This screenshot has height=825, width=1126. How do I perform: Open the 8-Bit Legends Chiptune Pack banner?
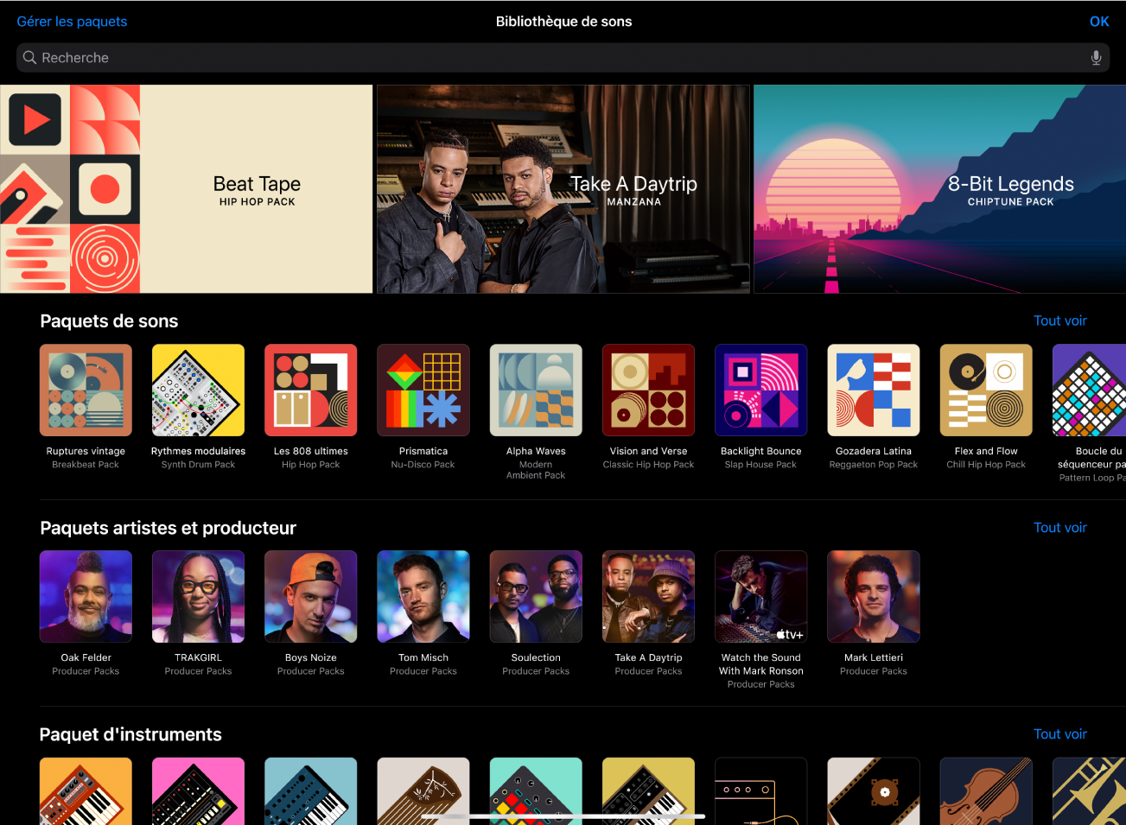(x=940, y=189)
